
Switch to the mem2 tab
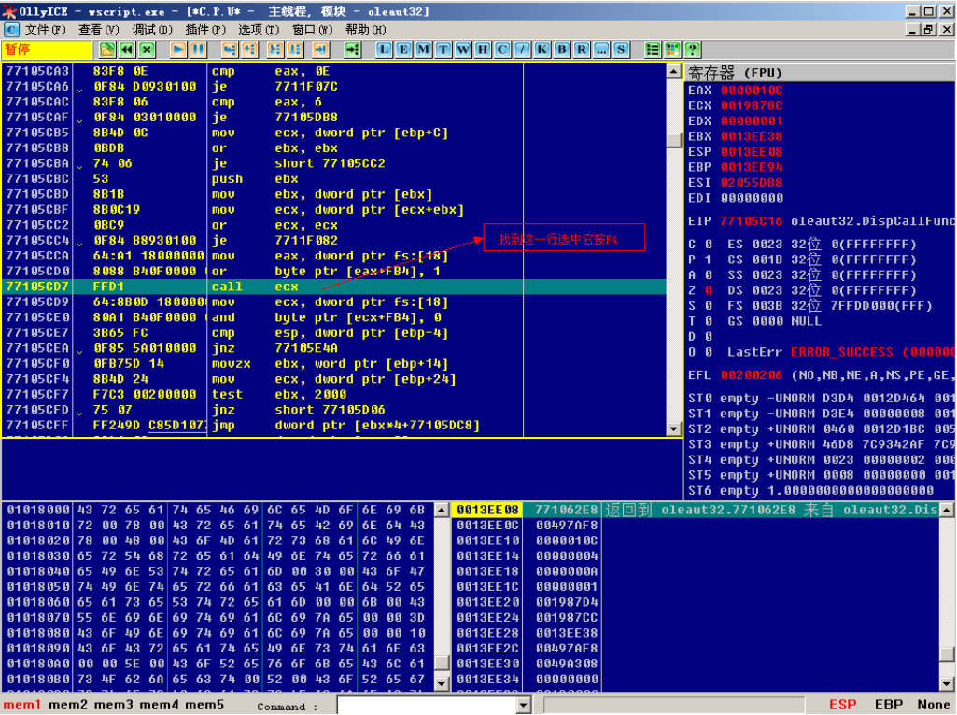[68, 705]
